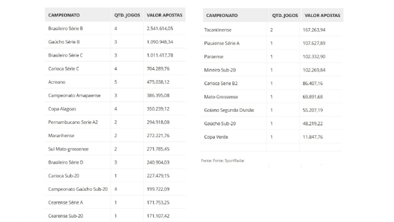Select the Carioca Sub-20 championship cell
This screenshot has height=222, width=394.
click(x=64, y=176)
